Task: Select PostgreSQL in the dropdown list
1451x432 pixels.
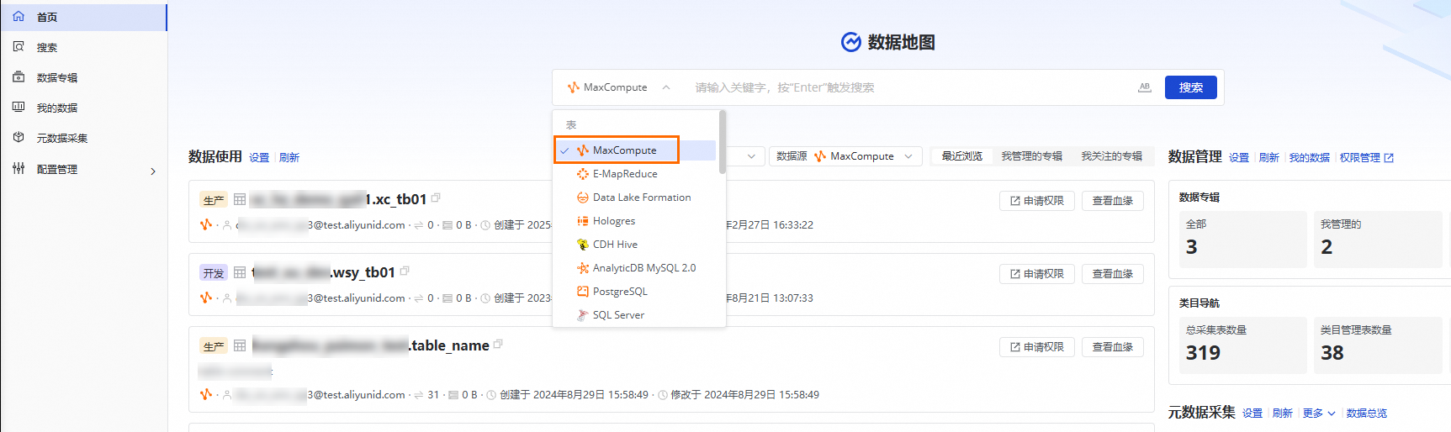Action: pyautogui.click(x=634, y=292)
